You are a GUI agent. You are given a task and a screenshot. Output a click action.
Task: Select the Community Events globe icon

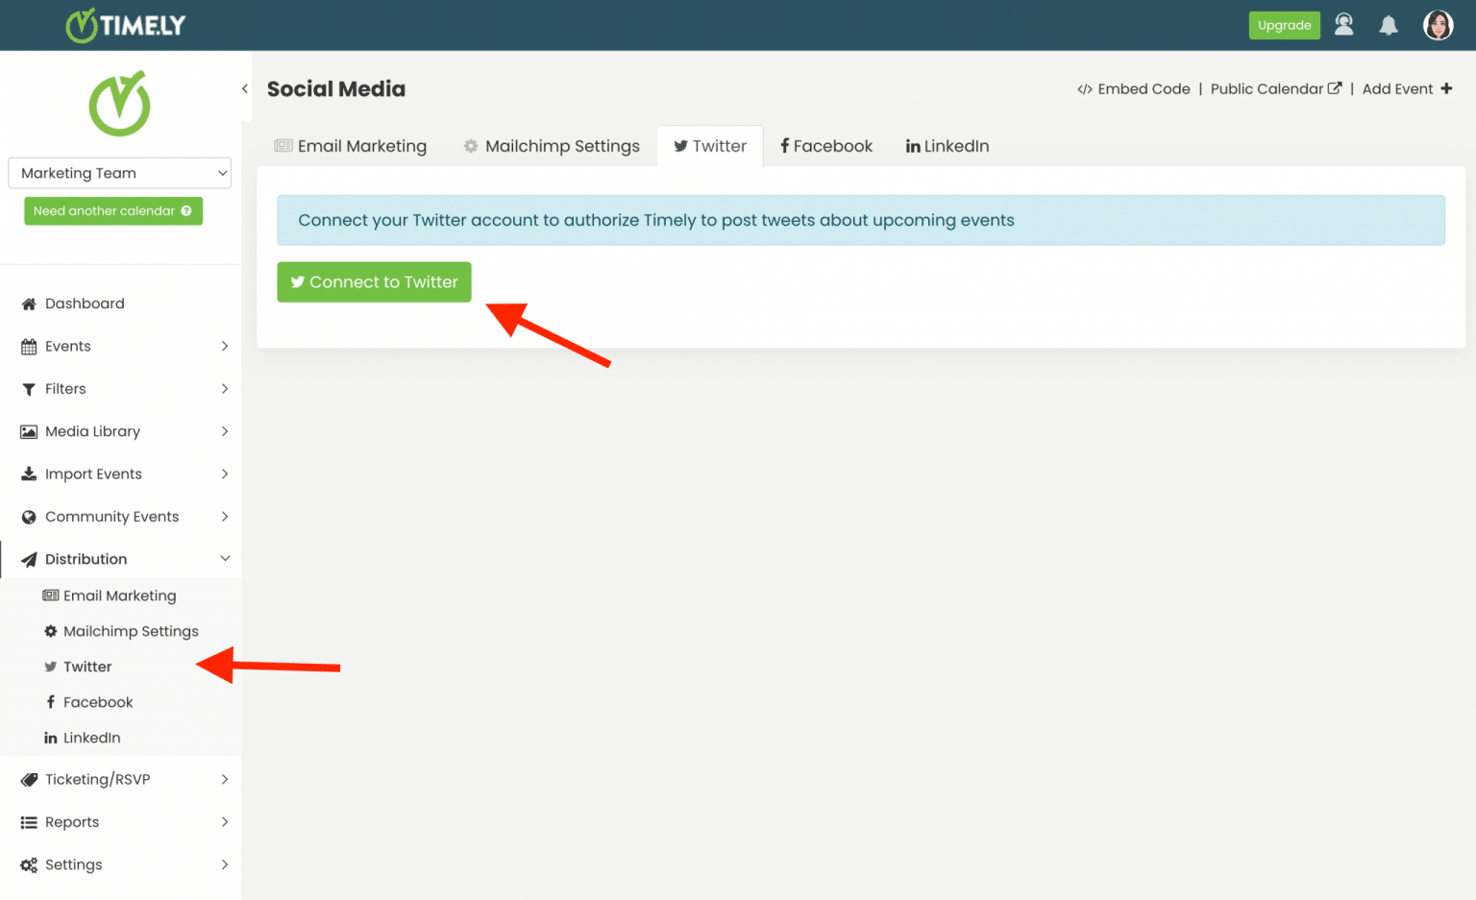pyautogui.click(x=29, y=516)
